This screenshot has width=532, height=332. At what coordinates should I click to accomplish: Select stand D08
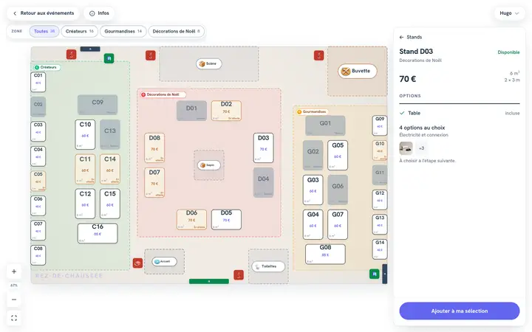point(154,148)
